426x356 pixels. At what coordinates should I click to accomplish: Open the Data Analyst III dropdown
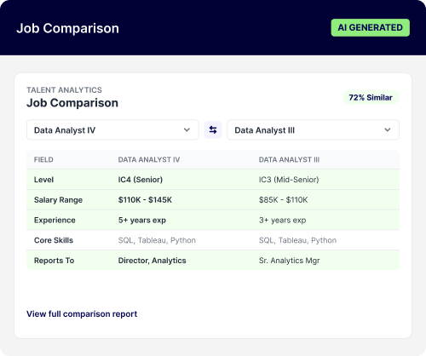[x=313, y=129]
